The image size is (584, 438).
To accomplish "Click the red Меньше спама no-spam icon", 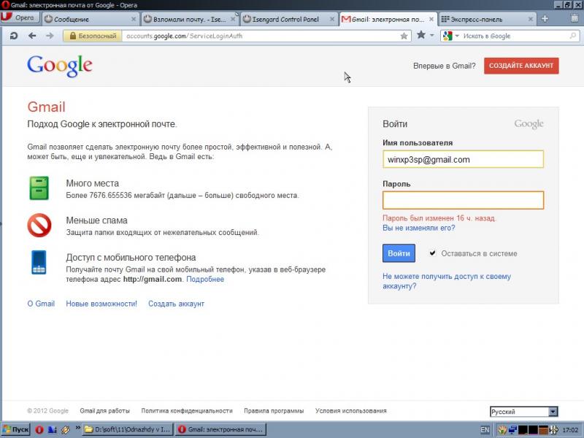I will point(39,226).
